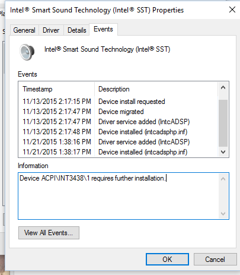Image resolution: width=240 pixels, height=275 pixels.
Task: Click the events list scrollbar thumb
Action: [223, 123]
